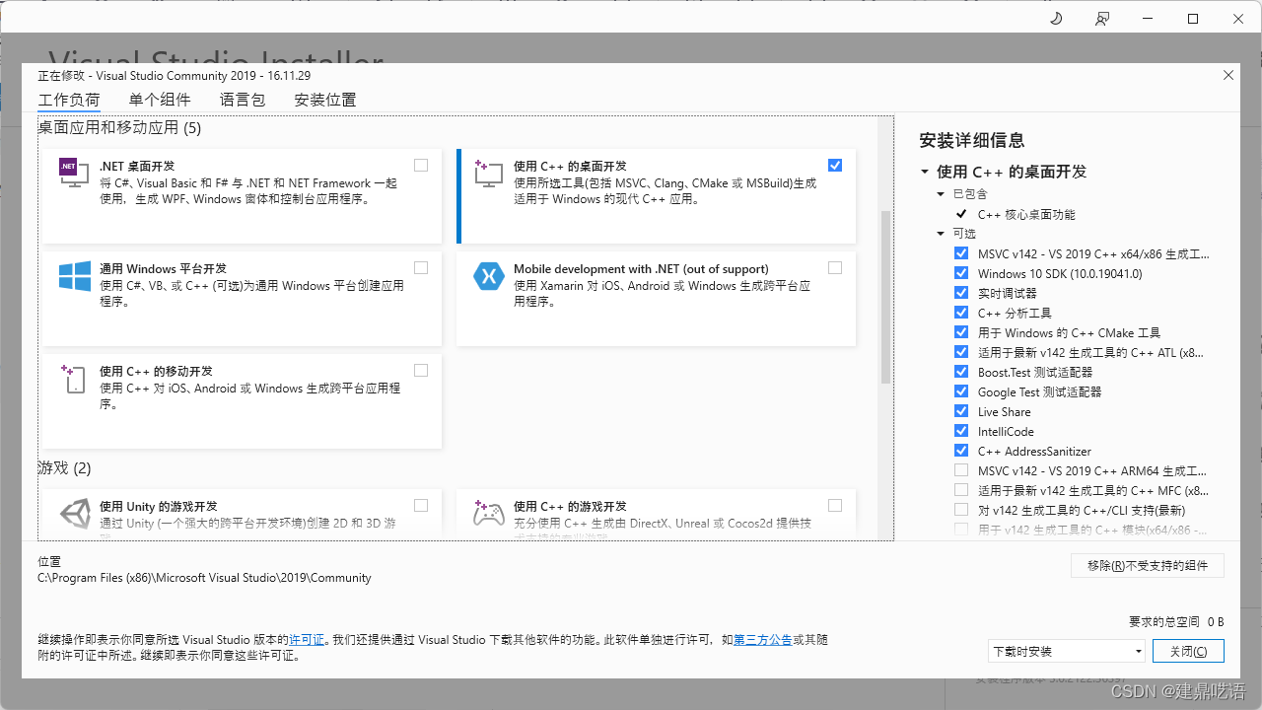This screenshot has width=1262, height=710.
Task: Click the installation path text under 位置
Action: coord(204,578)
